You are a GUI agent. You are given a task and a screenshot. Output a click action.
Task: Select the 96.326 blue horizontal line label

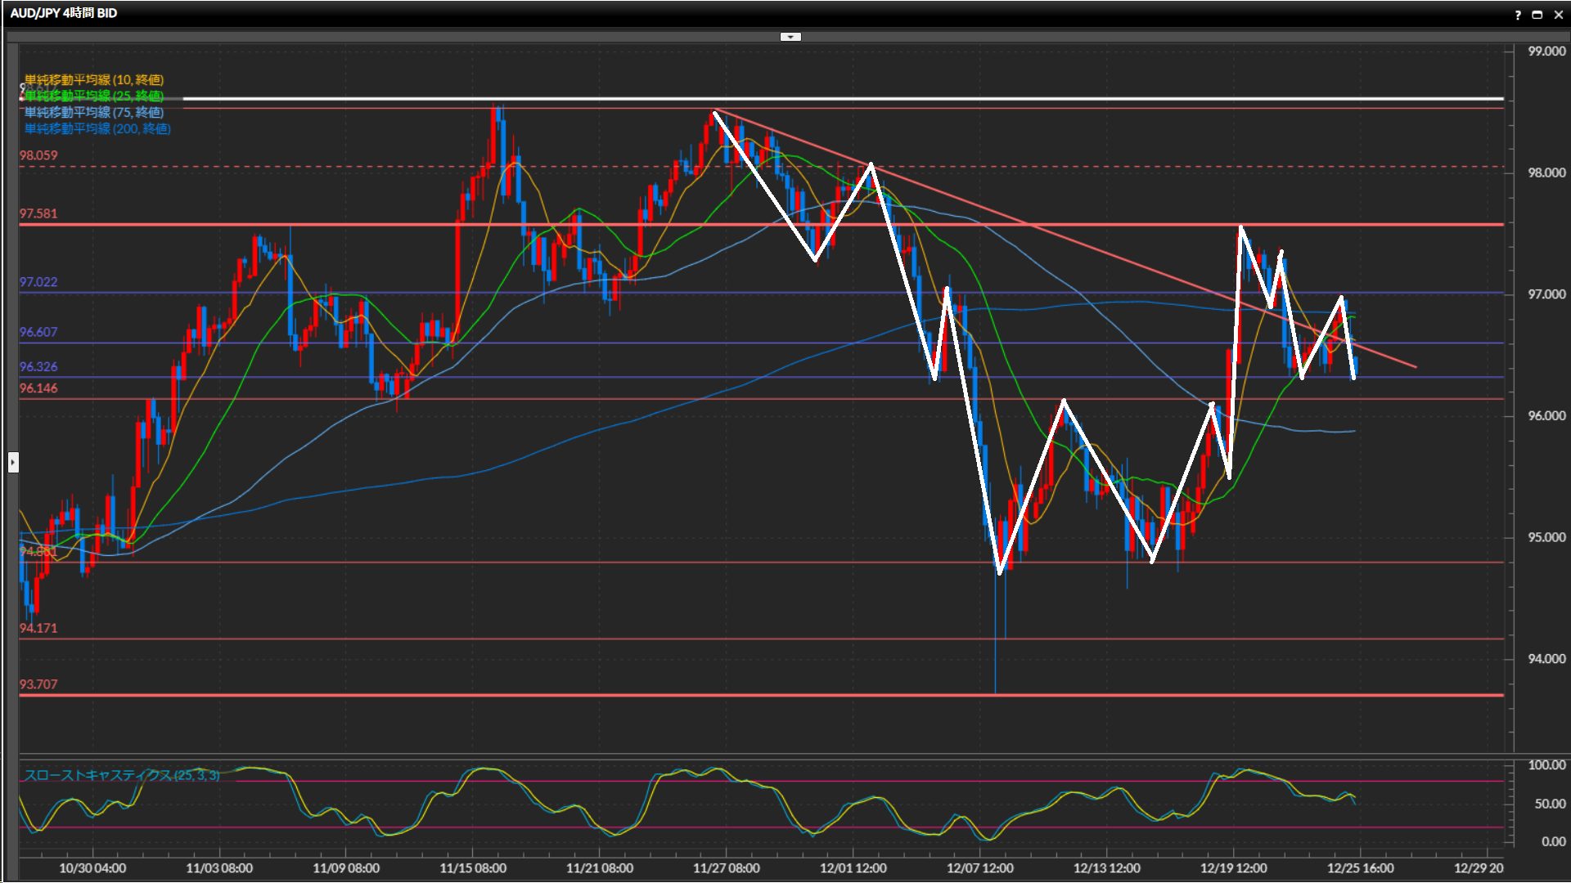click(38, 366)
